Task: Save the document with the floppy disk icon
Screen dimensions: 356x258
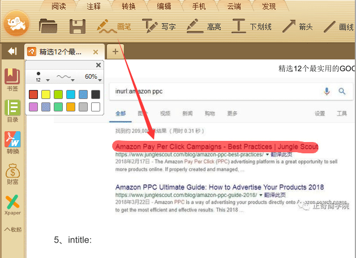Action: [x=78, y=27]
